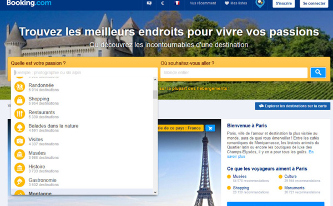Click the magnifying glass search button
The image size is (333, 206).
tap(318, 73)
